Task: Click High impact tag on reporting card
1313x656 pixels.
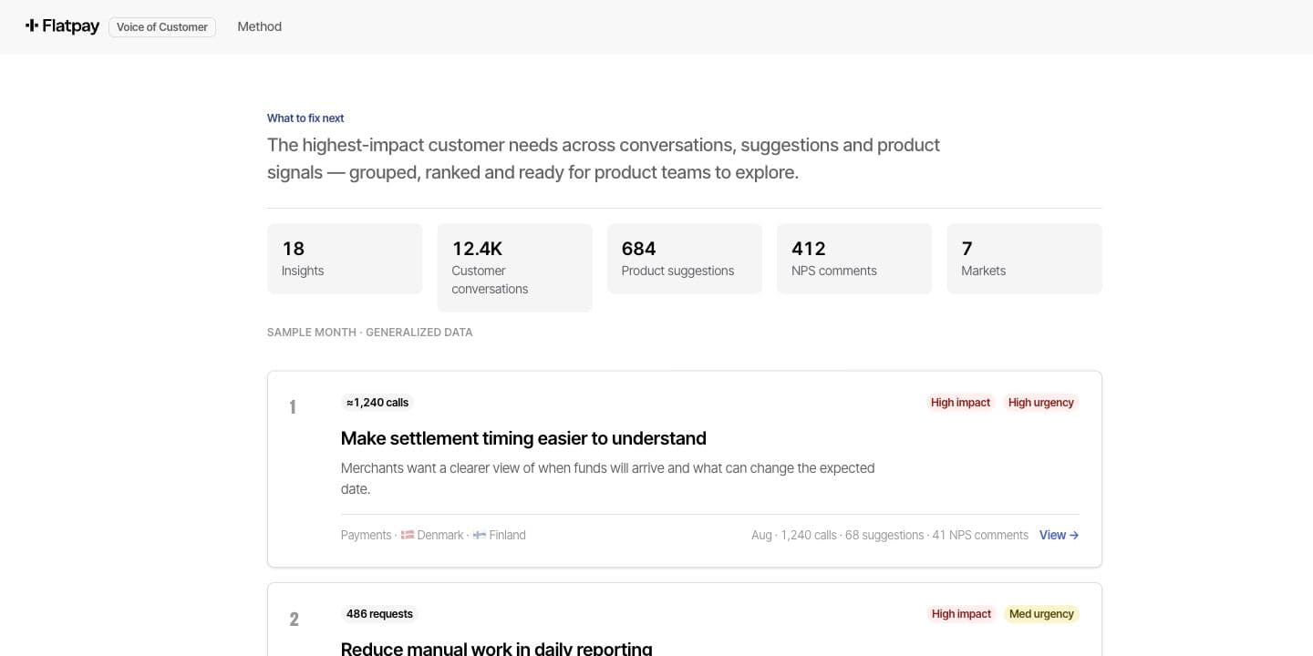Action: pos(961,613)
